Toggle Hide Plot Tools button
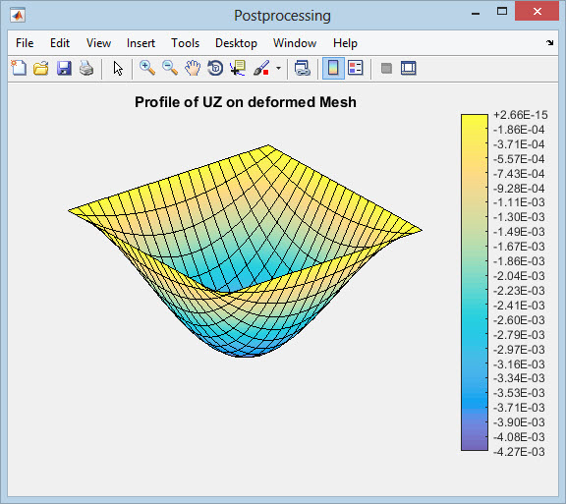 (386, 68)
